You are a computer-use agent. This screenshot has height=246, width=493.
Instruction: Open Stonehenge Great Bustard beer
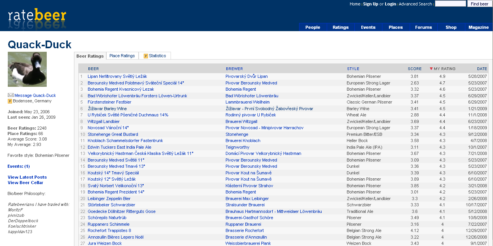113,134
